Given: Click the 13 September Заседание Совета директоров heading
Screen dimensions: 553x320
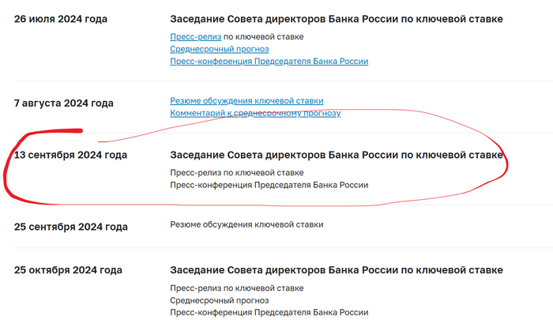Looking at the screenshot, I should [337, 155].
